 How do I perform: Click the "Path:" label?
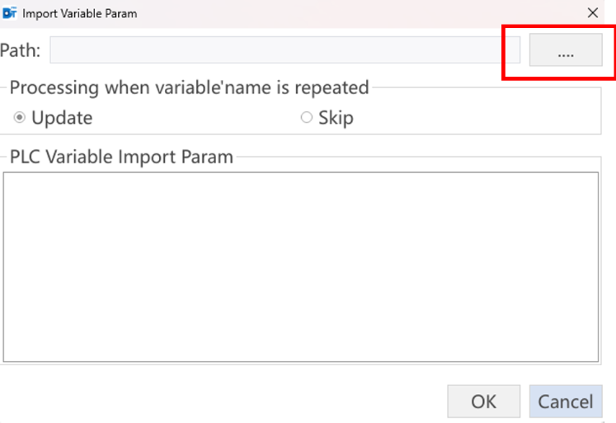[x=20, y=50]
